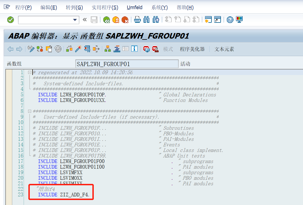The height and width of the screenshot is (205, 303).
Task: Navigate back with the left arrow icon
Action: (11, 49)
